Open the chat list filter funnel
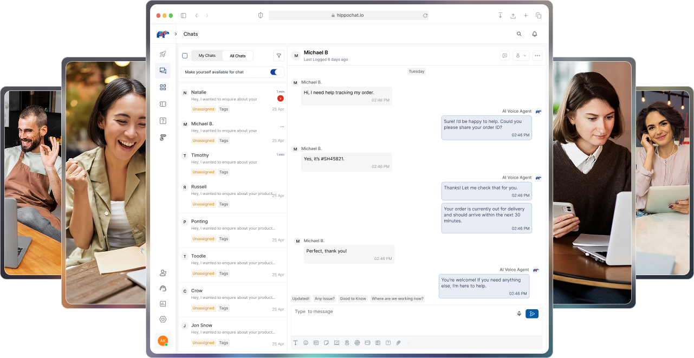The image size is (694, 358). click(x=278, y=56)
